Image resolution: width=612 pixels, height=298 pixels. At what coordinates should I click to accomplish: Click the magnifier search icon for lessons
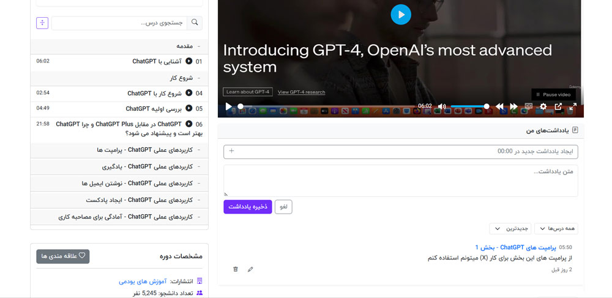(x=195, y=23)
